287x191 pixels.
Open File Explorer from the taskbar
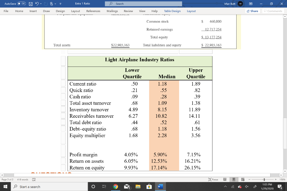(x=138, y=187)
